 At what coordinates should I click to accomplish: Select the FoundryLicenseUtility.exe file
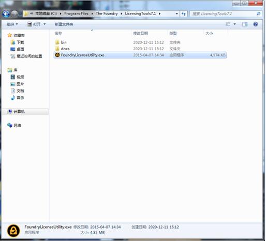(x=140, y=55)
